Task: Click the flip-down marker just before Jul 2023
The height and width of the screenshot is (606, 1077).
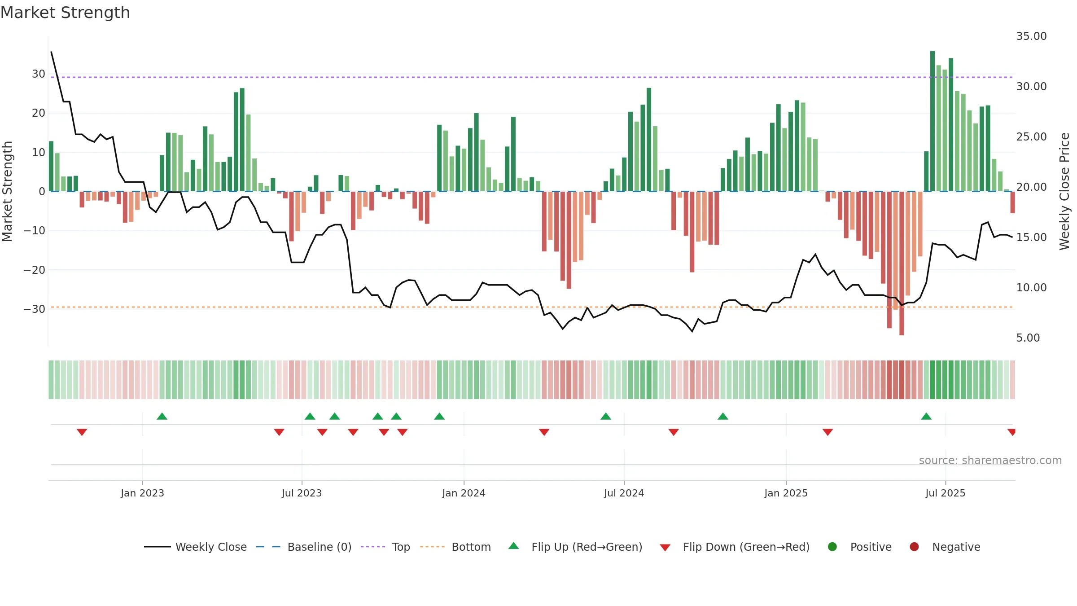Action: pyautogui.click(x=279, y=432)
